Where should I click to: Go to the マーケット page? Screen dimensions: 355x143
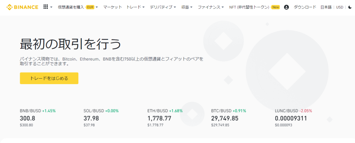[112, 7]
